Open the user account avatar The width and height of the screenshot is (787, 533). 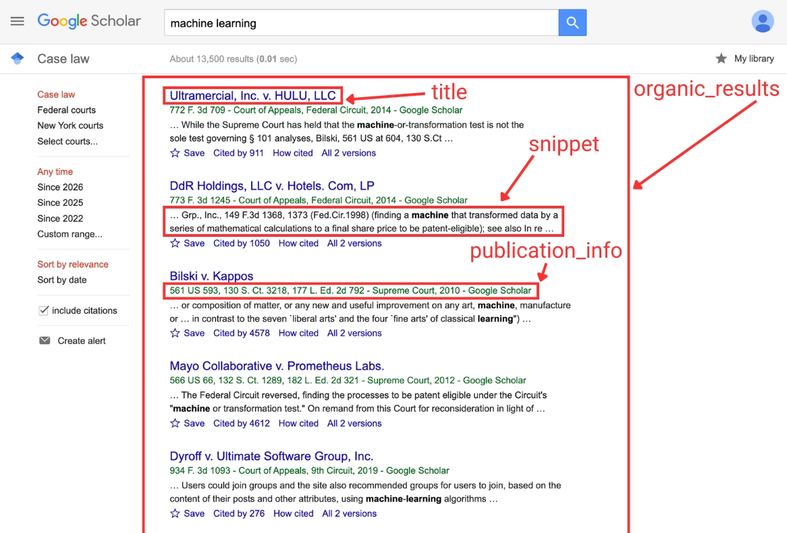[x=762, y=22]
